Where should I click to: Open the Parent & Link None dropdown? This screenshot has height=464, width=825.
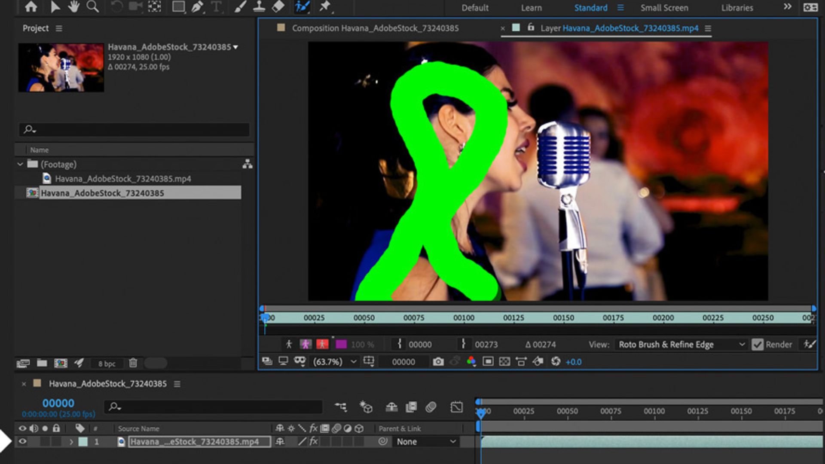pyautogui.click(x=425, y=442)
